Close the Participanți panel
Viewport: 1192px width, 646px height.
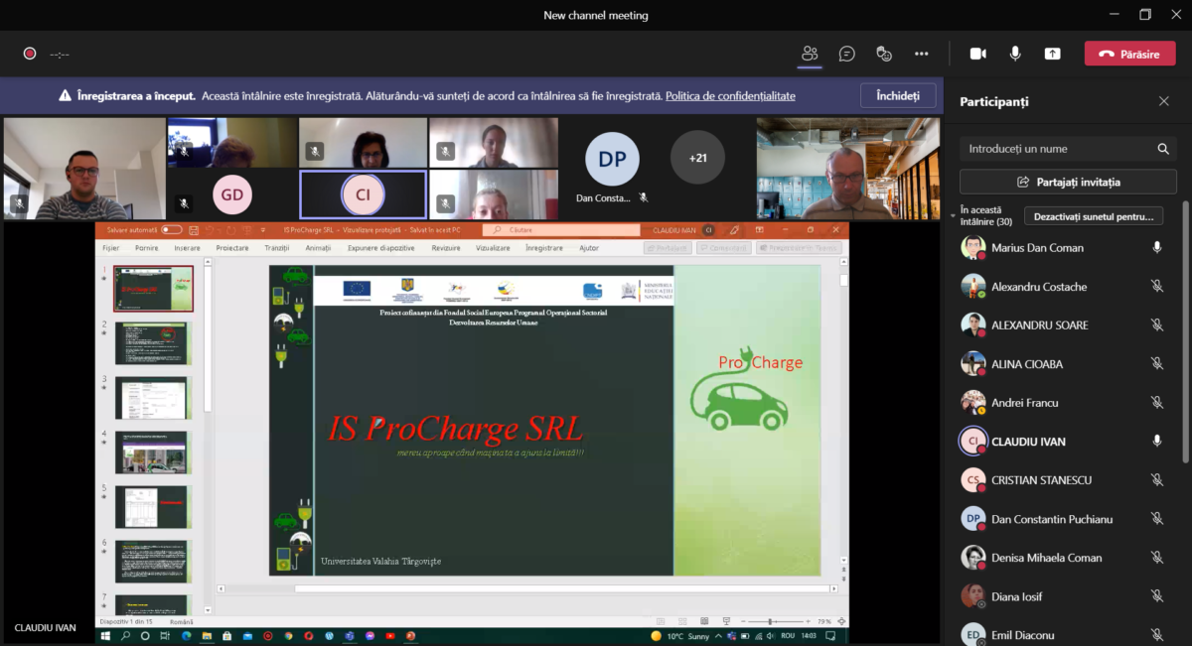1163,101
